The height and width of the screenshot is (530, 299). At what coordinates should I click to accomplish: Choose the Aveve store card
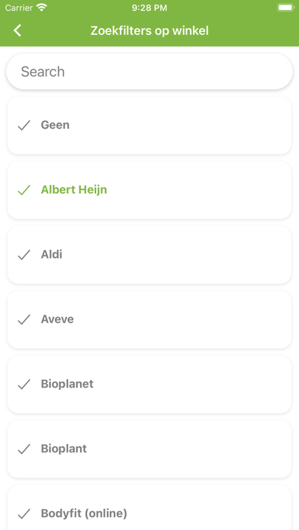[149, 319]
